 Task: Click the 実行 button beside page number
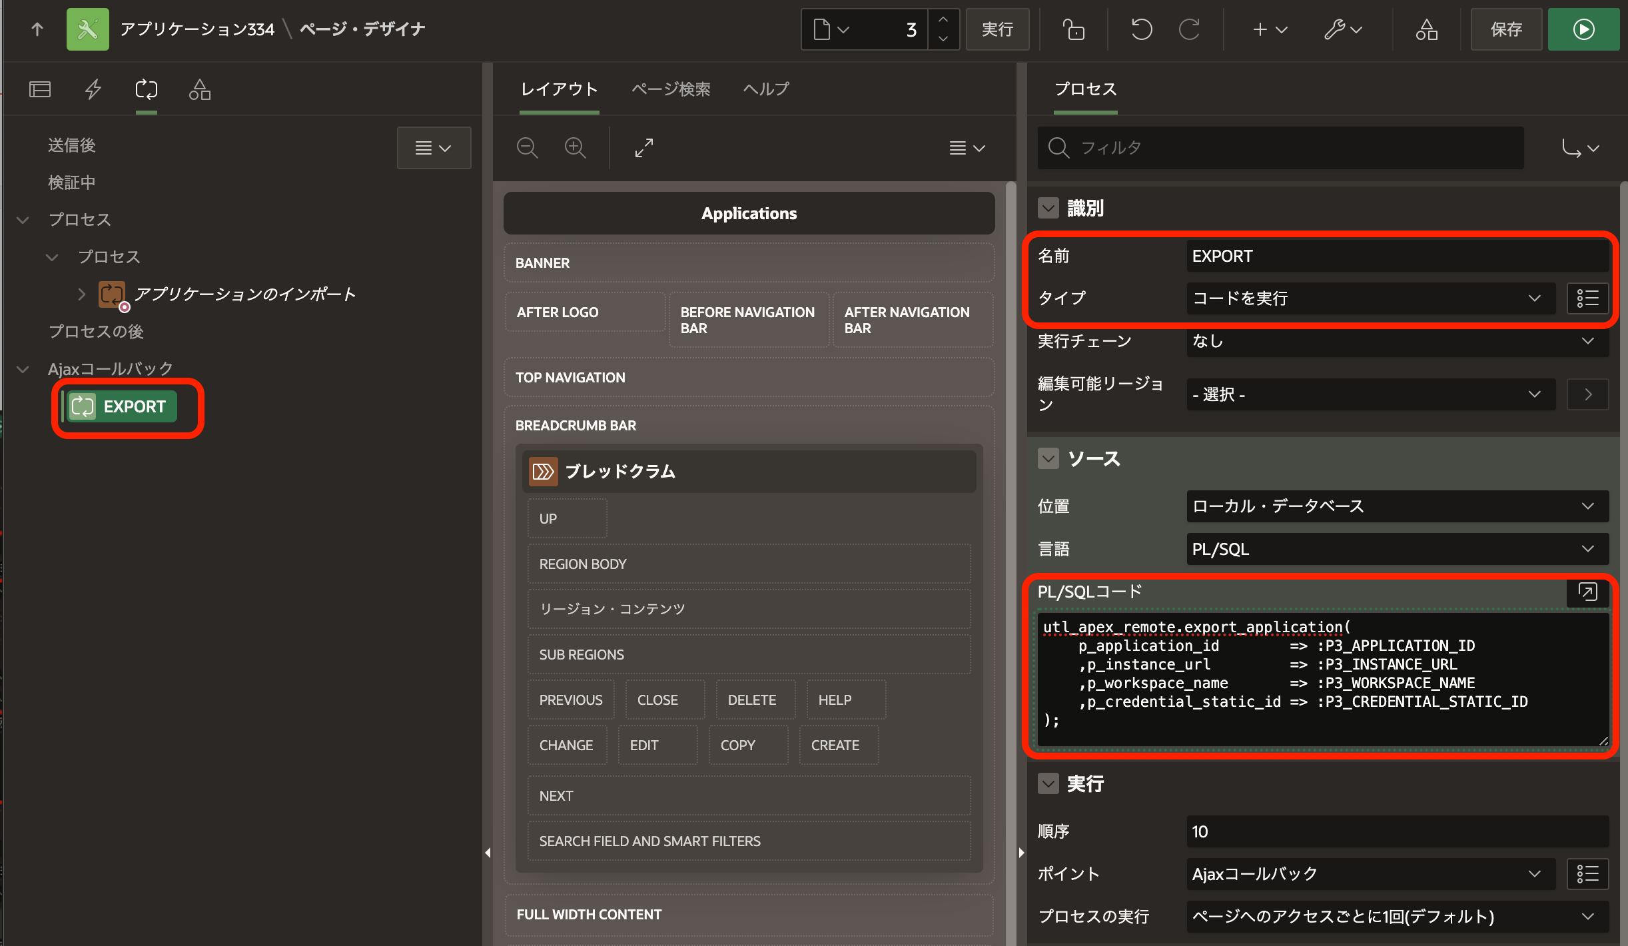(x=997, y=29)
